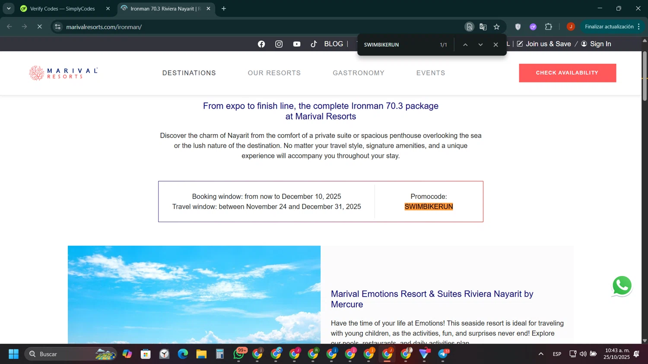Open the volume control tray icon
Screen dimensions: 648x364
(x=583, y=354)
